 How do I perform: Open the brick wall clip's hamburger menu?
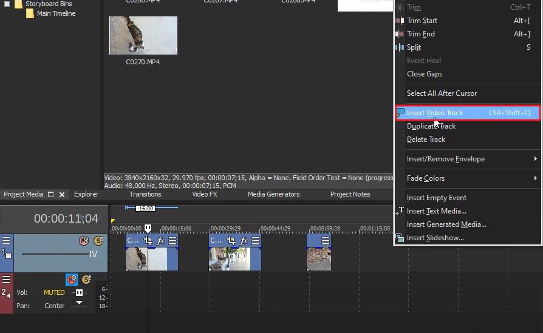pyautogui.click(x=325, y=241)
